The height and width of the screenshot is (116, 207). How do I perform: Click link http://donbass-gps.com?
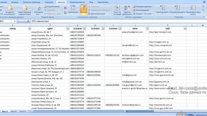[x=160, y=55]
